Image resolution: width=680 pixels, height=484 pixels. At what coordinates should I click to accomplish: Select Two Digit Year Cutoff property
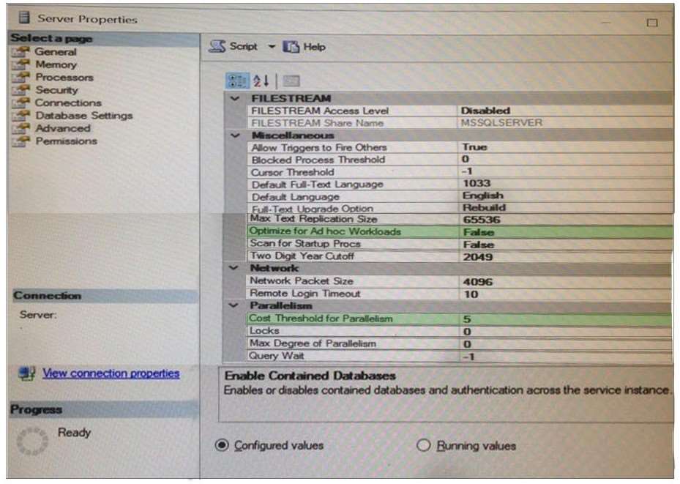point(459,256)
